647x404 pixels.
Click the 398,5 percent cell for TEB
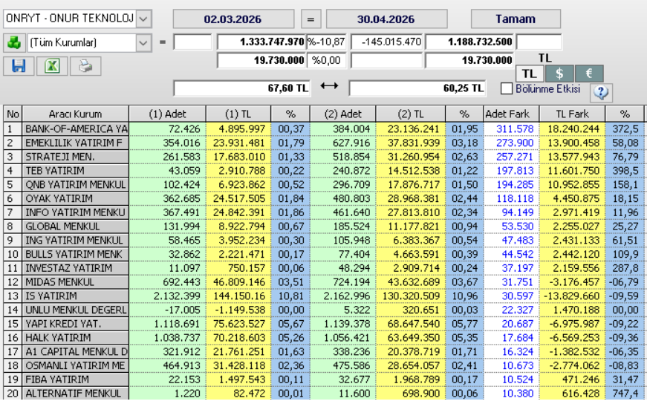(x=624, y=171)
